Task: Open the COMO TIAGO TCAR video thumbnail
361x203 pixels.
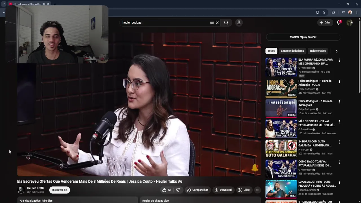Action: (x=281, y=169)
